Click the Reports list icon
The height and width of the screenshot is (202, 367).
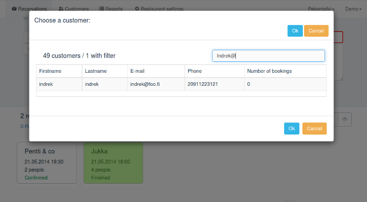[101, 9]
